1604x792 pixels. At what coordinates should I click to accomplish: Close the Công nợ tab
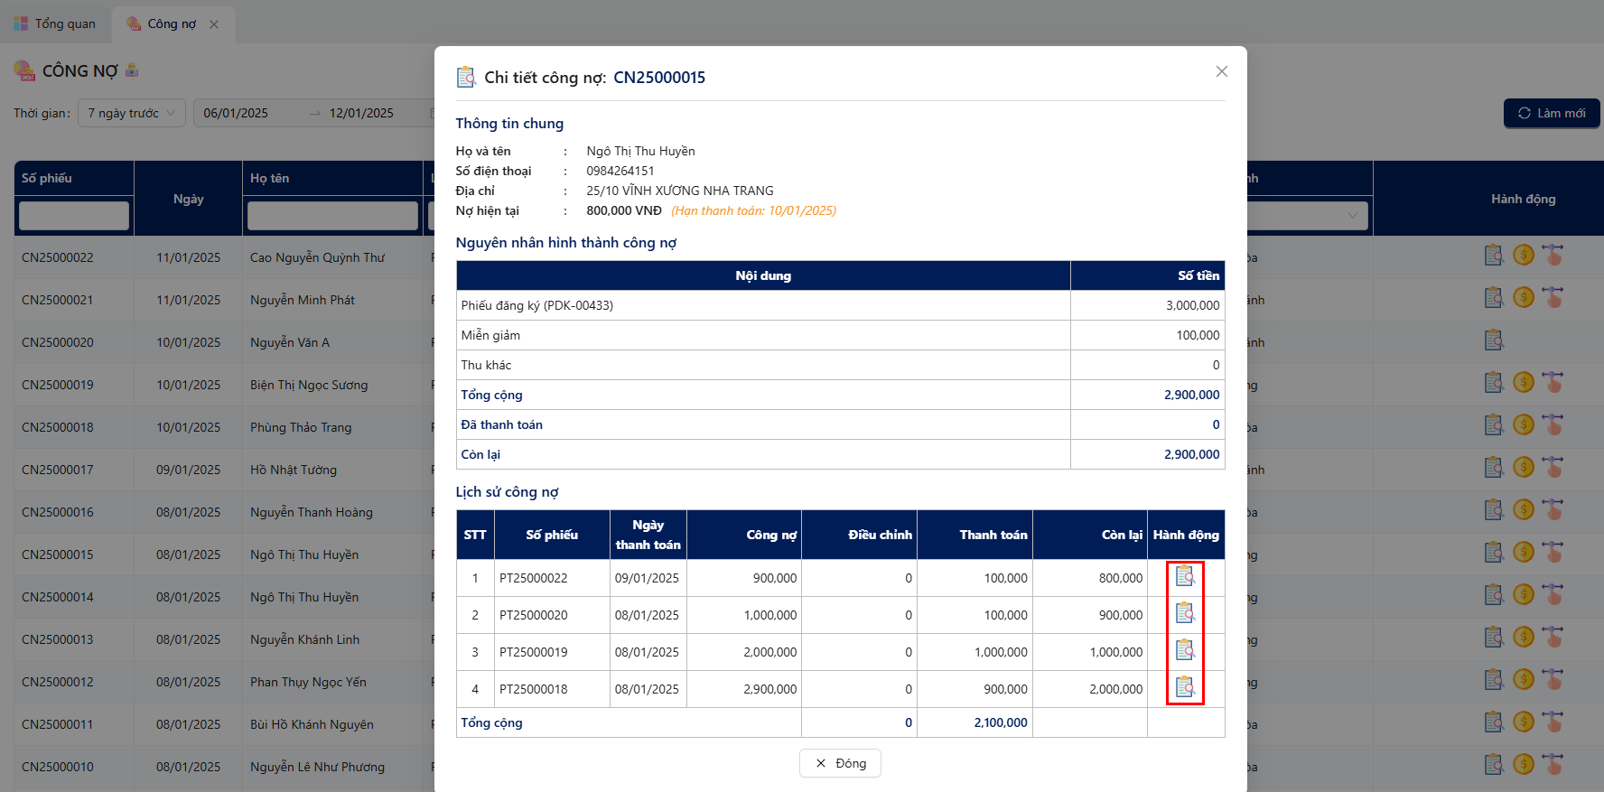coord(214,24)
